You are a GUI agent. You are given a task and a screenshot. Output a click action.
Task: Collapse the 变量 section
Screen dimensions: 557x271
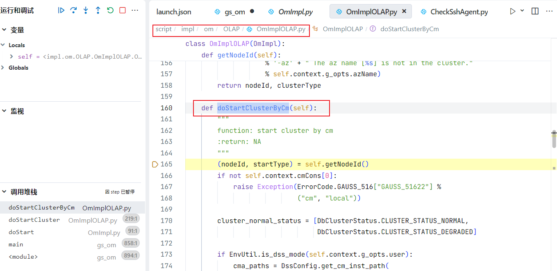click(x=4, y=30)
